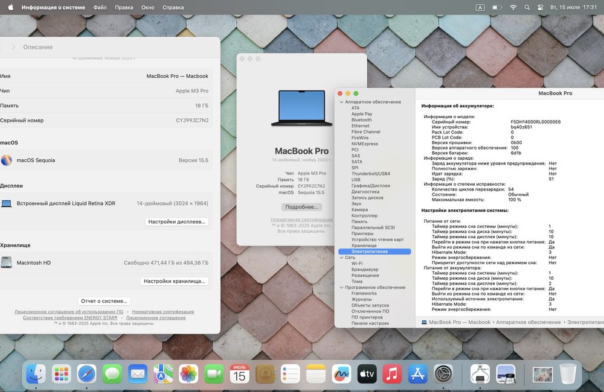Screen dimensions: 604x392
Task: Select USB in hardware list
Action: click(x=356, y=180)
